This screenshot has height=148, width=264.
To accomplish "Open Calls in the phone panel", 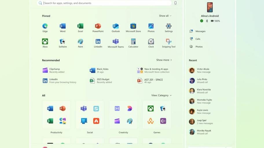I will pos(195,39).
